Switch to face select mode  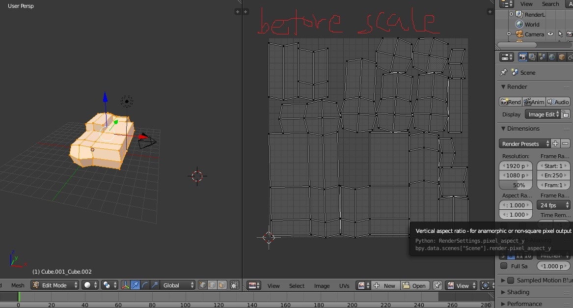click(x=222, y=285)
